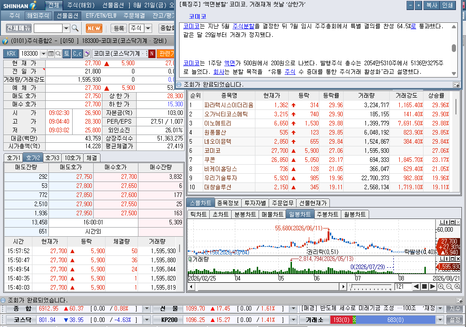Step chart forward with right triangle

[433, 287]
